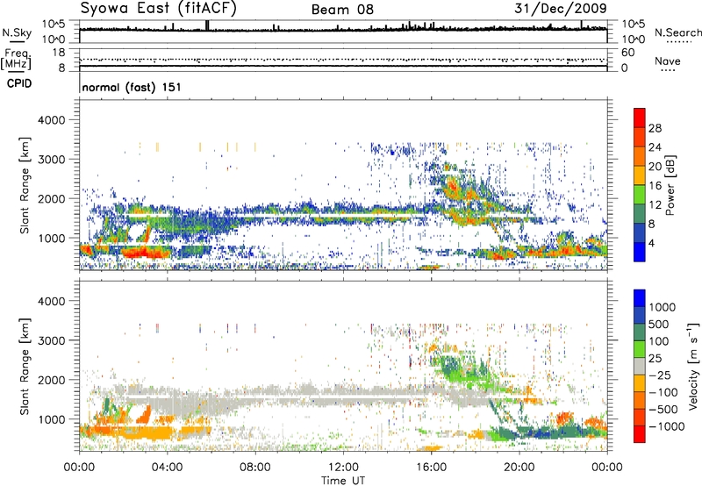Click the 'N.Sky' legend label
This screenshot has width=702, height=486.
pyautogui.click(x=17, y=32)
